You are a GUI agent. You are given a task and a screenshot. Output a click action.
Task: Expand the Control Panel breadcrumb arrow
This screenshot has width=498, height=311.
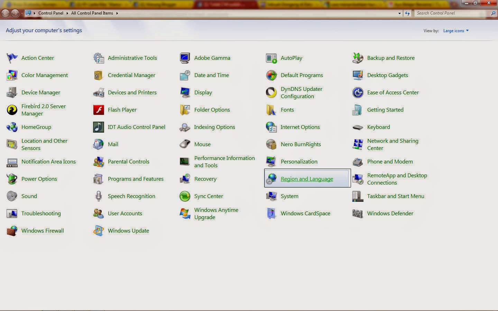click(x=67, y=13)
